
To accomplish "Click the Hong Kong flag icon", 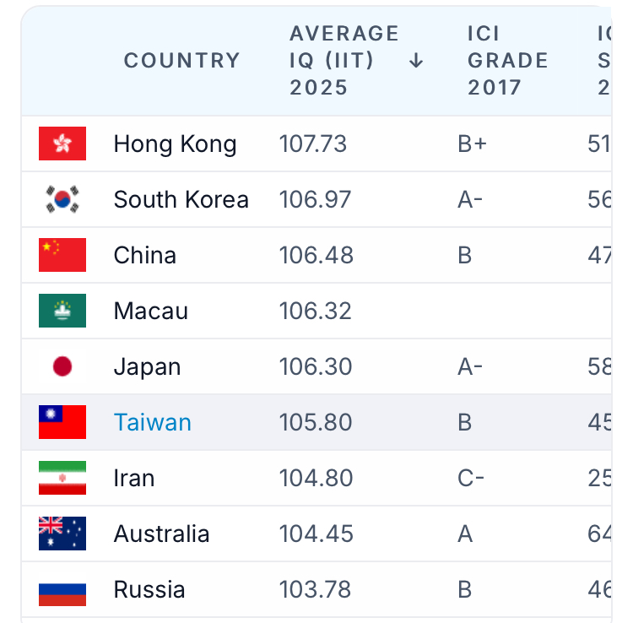I will tap(62, 144).
